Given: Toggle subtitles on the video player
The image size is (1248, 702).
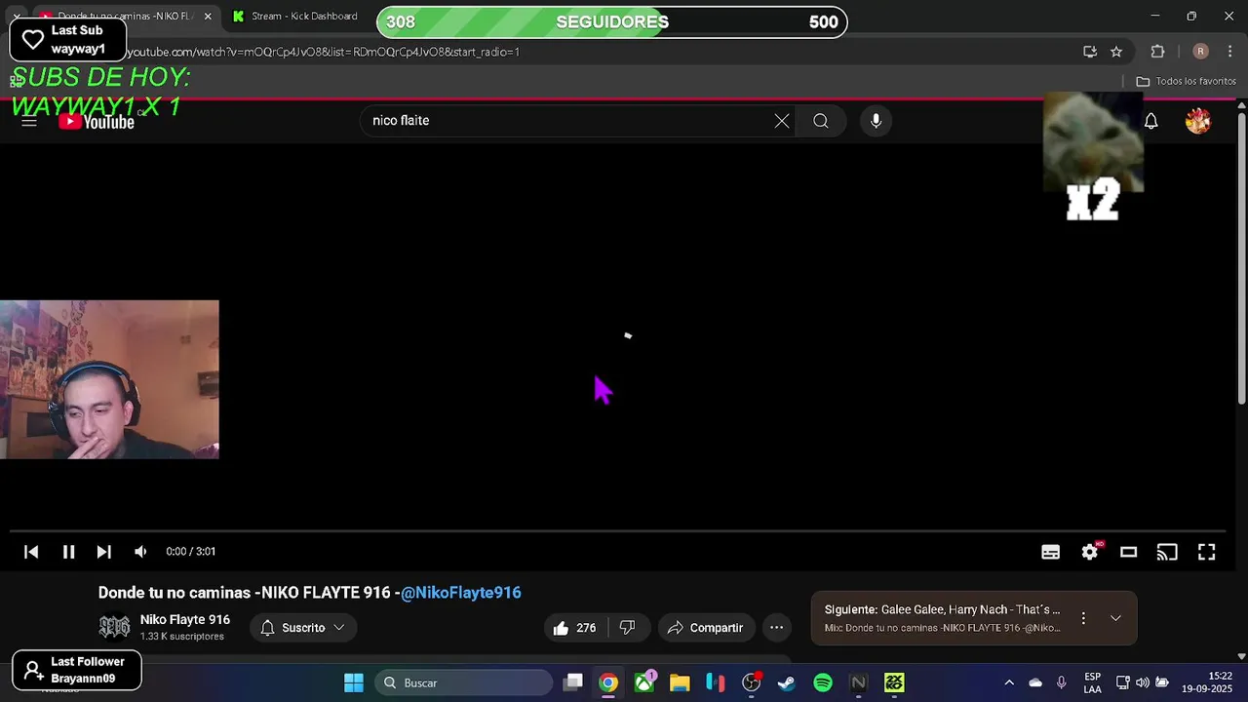Looking at the screenshot, I should point(1050,552).
